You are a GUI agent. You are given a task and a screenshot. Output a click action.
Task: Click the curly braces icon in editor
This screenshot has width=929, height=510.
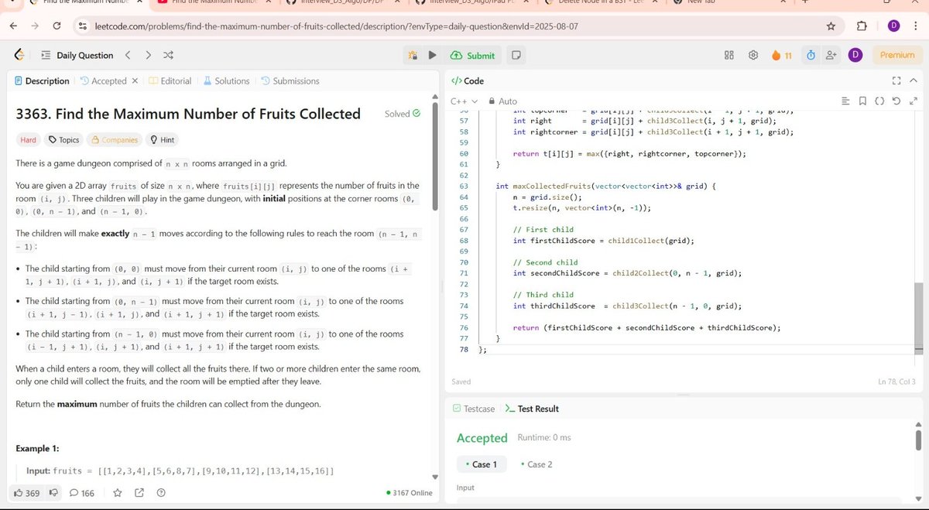click(879, 101)
